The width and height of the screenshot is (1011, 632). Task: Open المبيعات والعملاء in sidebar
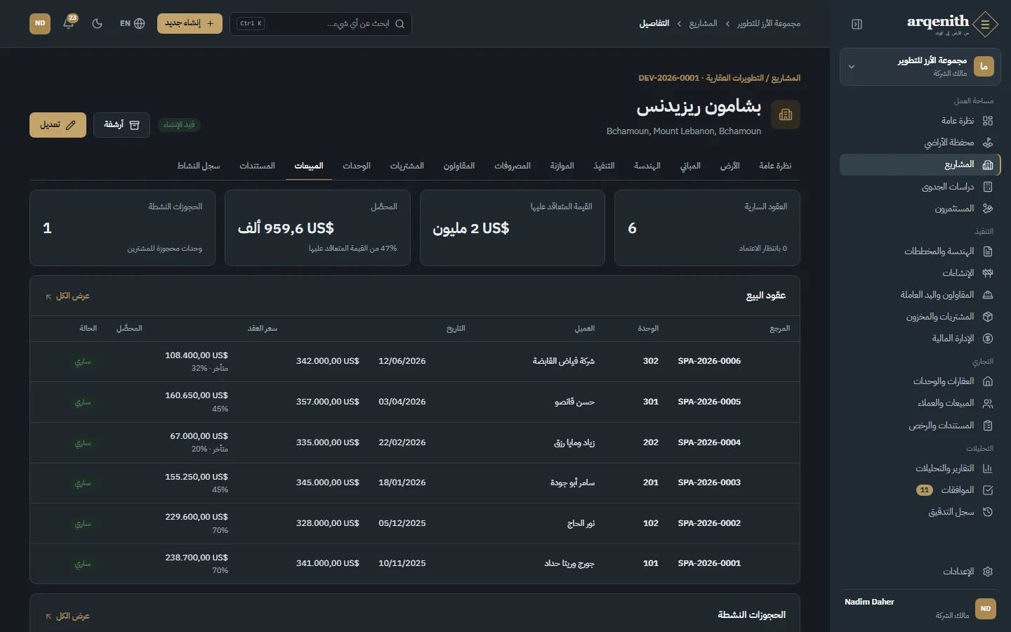tap(920, 403)
